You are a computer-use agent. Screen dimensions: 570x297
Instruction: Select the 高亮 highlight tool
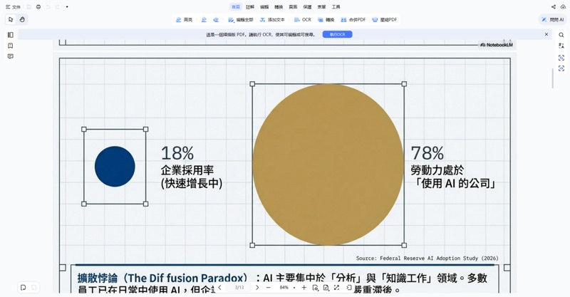click(184, 20)
